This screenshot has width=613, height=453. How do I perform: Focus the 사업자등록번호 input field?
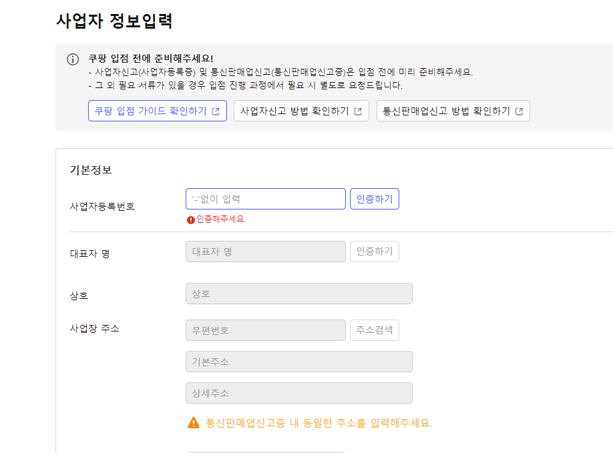tap(265, 199)
